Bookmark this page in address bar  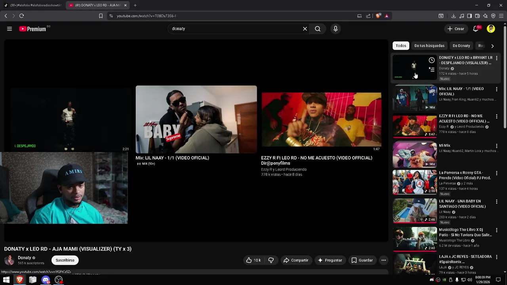point(101,16)
